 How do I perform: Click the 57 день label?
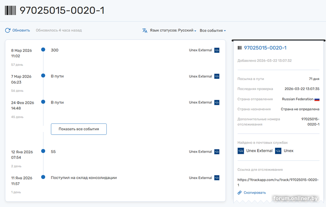pos(17,65)
